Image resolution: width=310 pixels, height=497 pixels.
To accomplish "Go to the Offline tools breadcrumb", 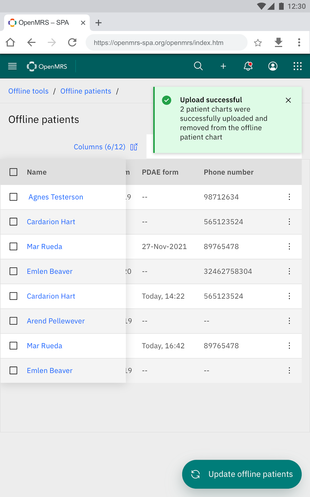I will (x=29, y=91).
